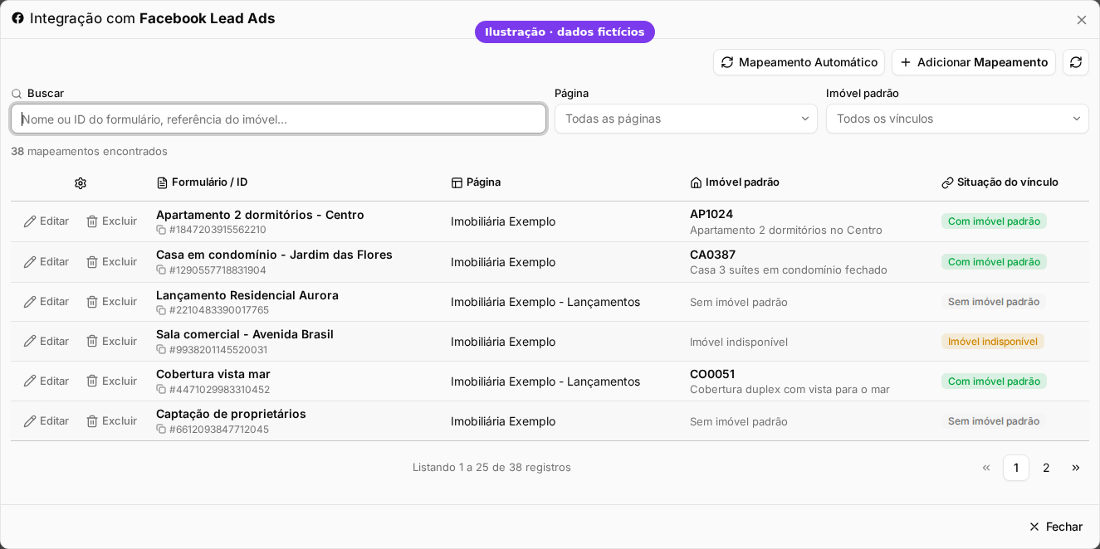Click Adicionar Mapeamento button
Screen dimensions: 1100x549
[974, 62]
